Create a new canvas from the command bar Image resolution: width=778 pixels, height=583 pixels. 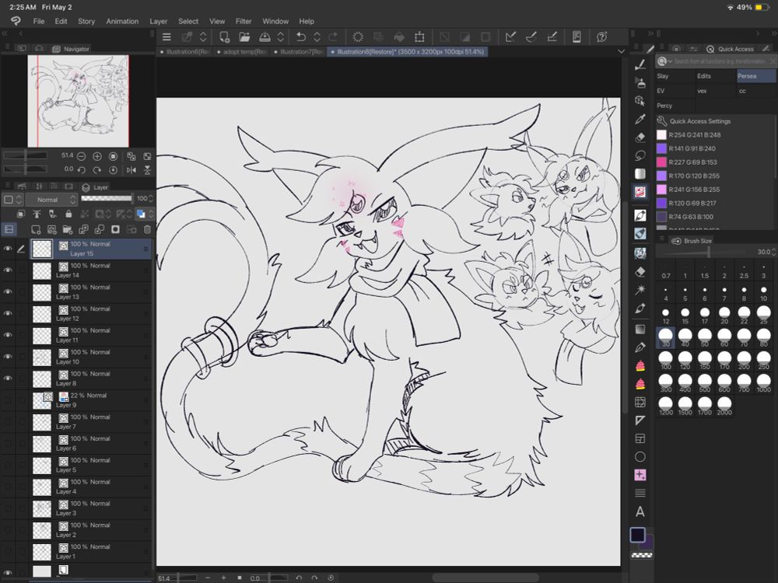coord(224,37)
